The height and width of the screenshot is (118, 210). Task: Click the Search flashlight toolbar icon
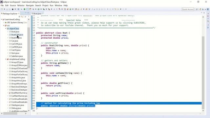point(81,9)
